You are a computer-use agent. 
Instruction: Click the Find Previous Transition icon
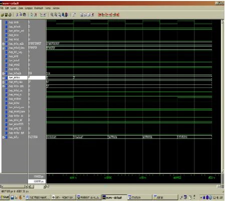pos(41,15)
